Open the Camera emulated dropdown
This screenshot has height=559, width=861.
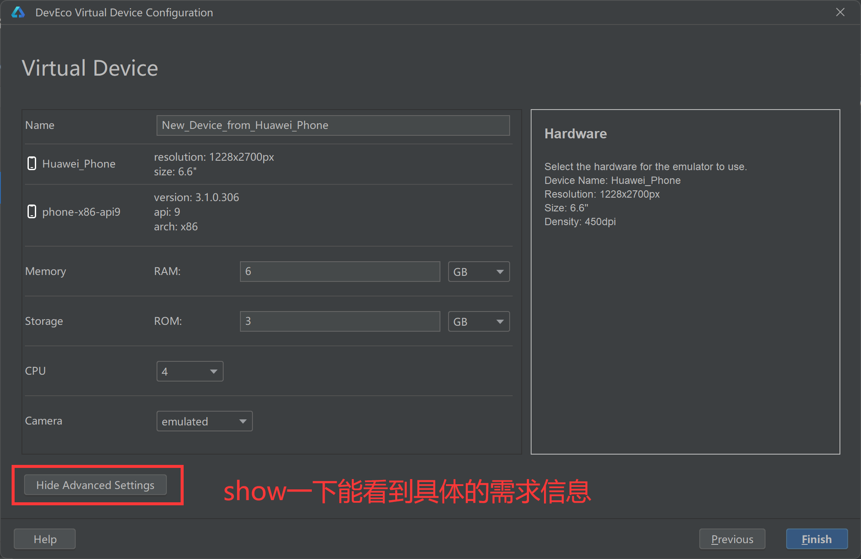204,421
